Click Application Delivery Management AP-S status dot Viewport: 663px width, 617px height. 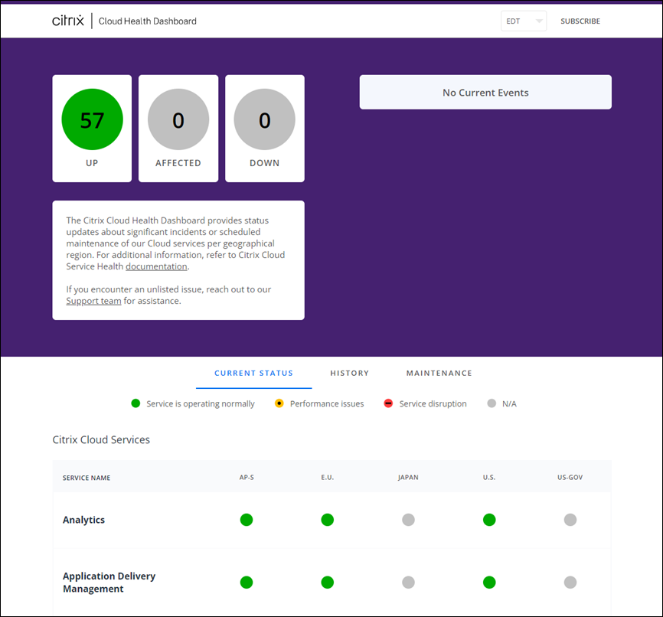[x=247, y=583]
